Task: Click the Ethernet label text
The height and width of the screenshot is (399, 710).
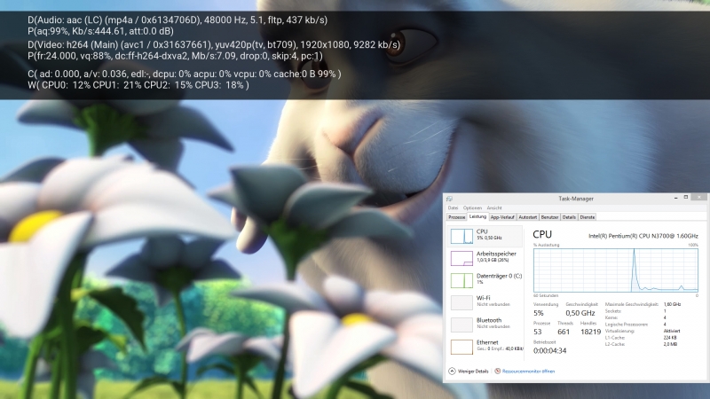Action: [x=487, y=342]
